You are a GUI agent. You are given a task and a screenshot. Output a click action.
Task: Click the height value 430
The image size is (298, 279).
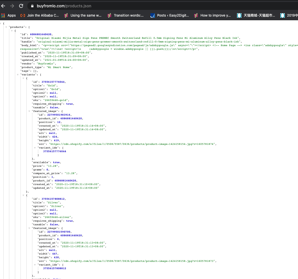56,257
